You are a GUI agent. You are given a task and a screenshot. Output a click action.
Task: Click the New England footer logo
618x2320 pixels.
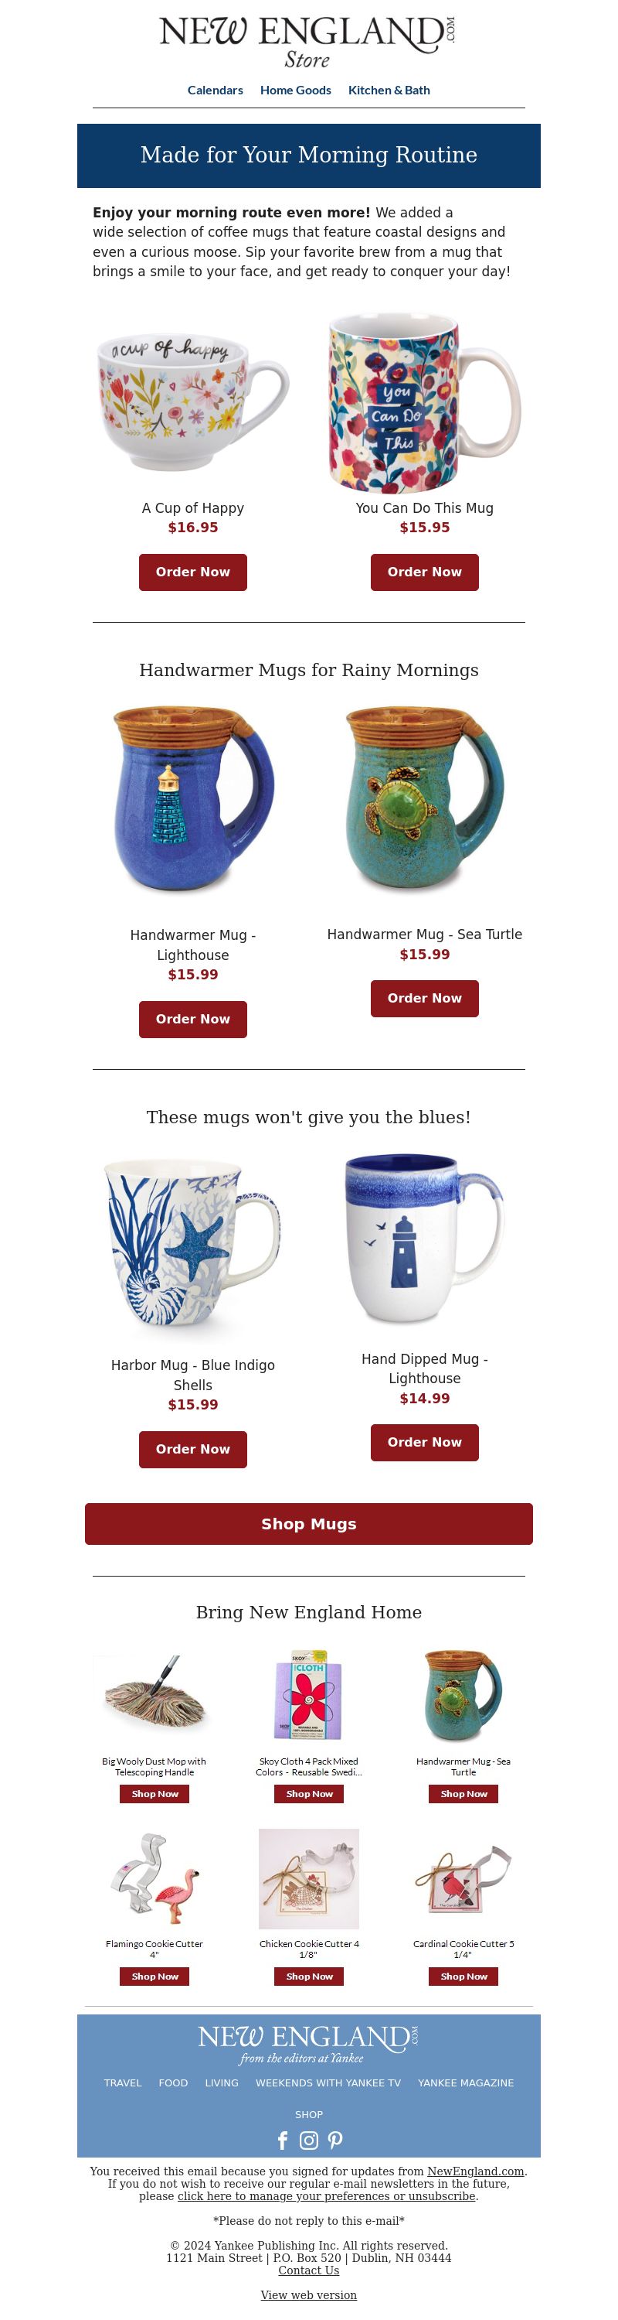[308, 2045]
